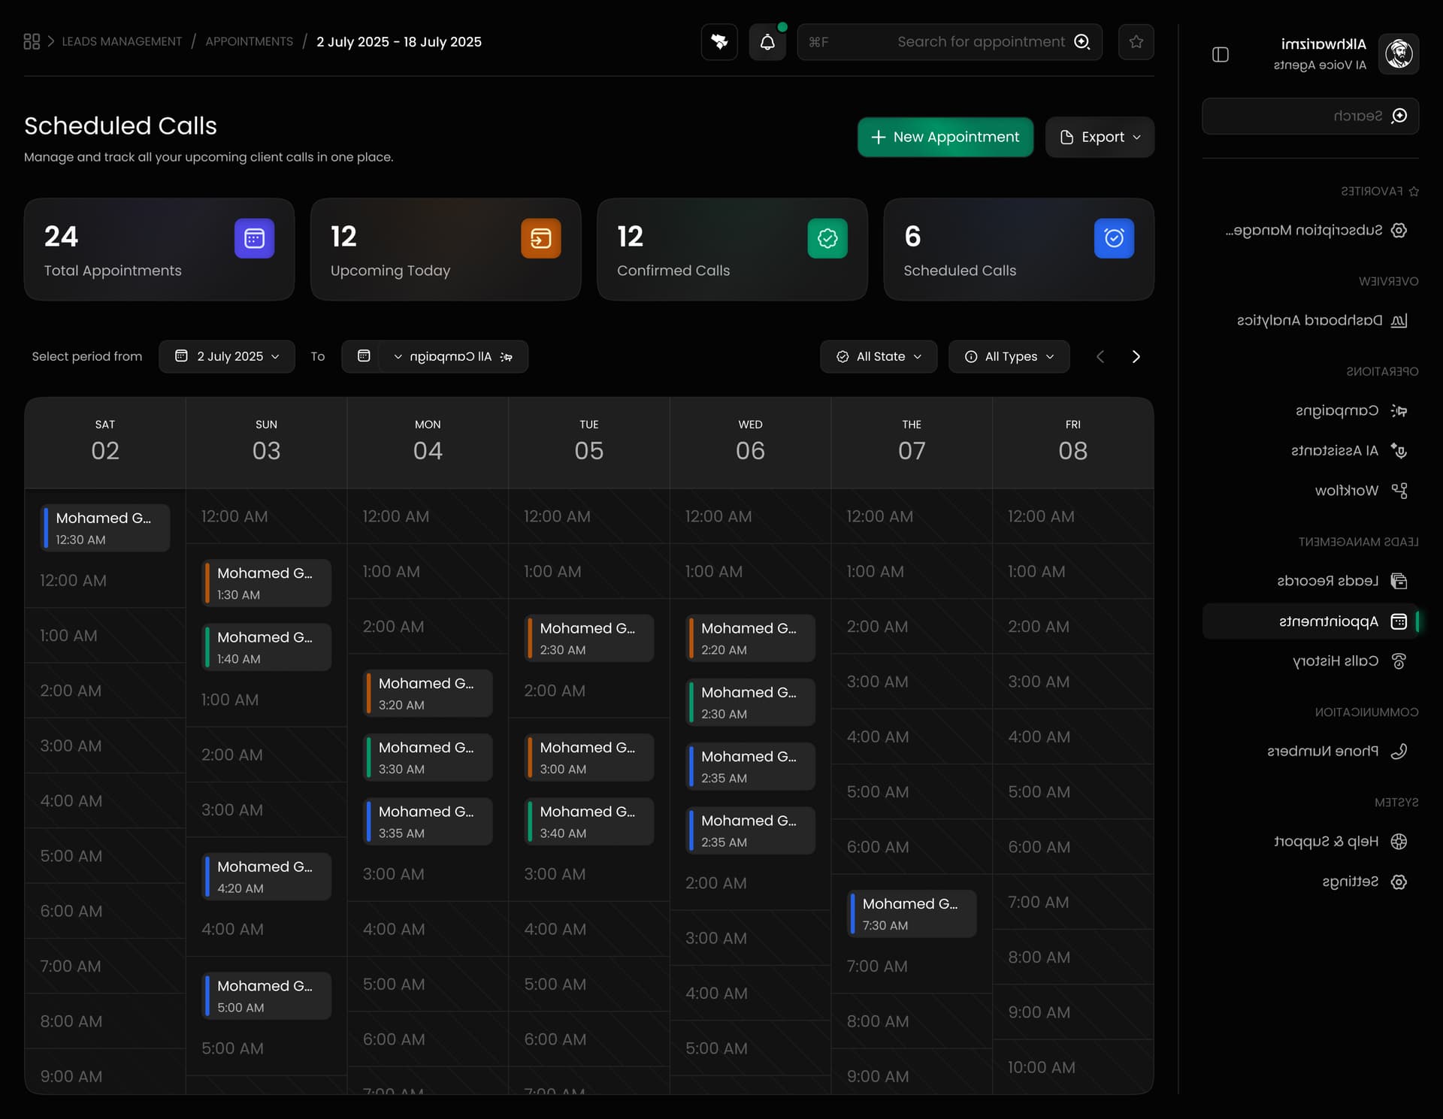1443x1119 pixels.
Task: Open the All State filter
Action: pyautogui.click(x=878, y=356)
